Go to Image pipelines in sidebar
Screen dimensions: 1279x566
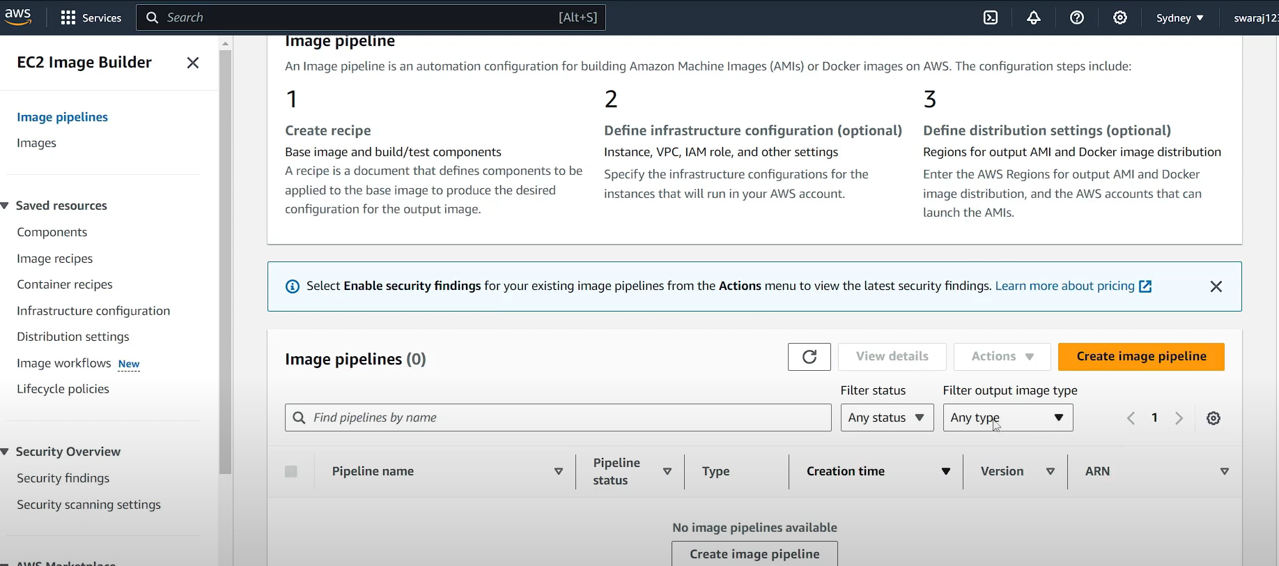click(x=63, y=117)
